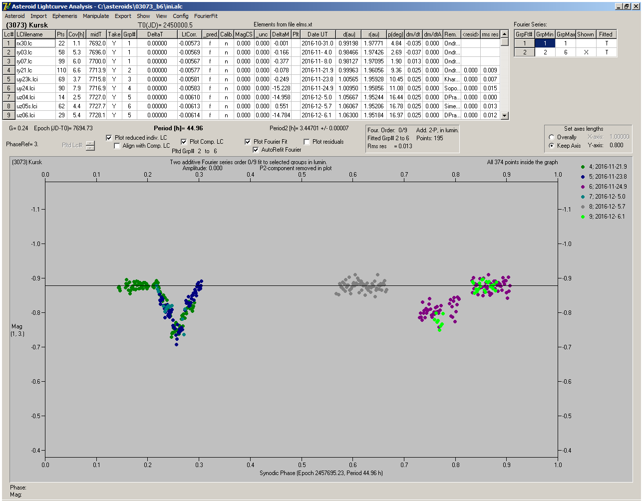Image resolution: width=643 pixels, height=501 pixels.
Task: Open the FourierFit menu
Action: [206, 16]
